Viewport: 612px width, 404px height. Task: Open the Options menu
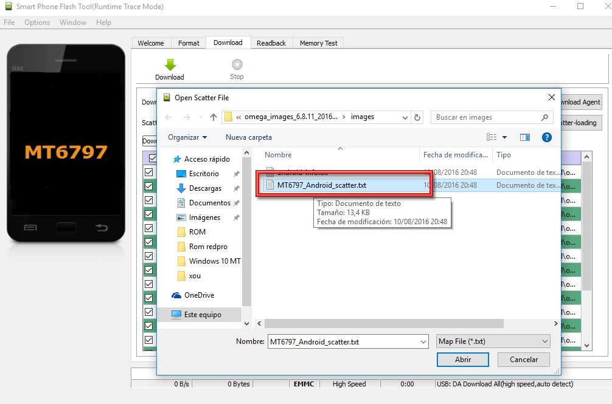(x=37, y=22)
